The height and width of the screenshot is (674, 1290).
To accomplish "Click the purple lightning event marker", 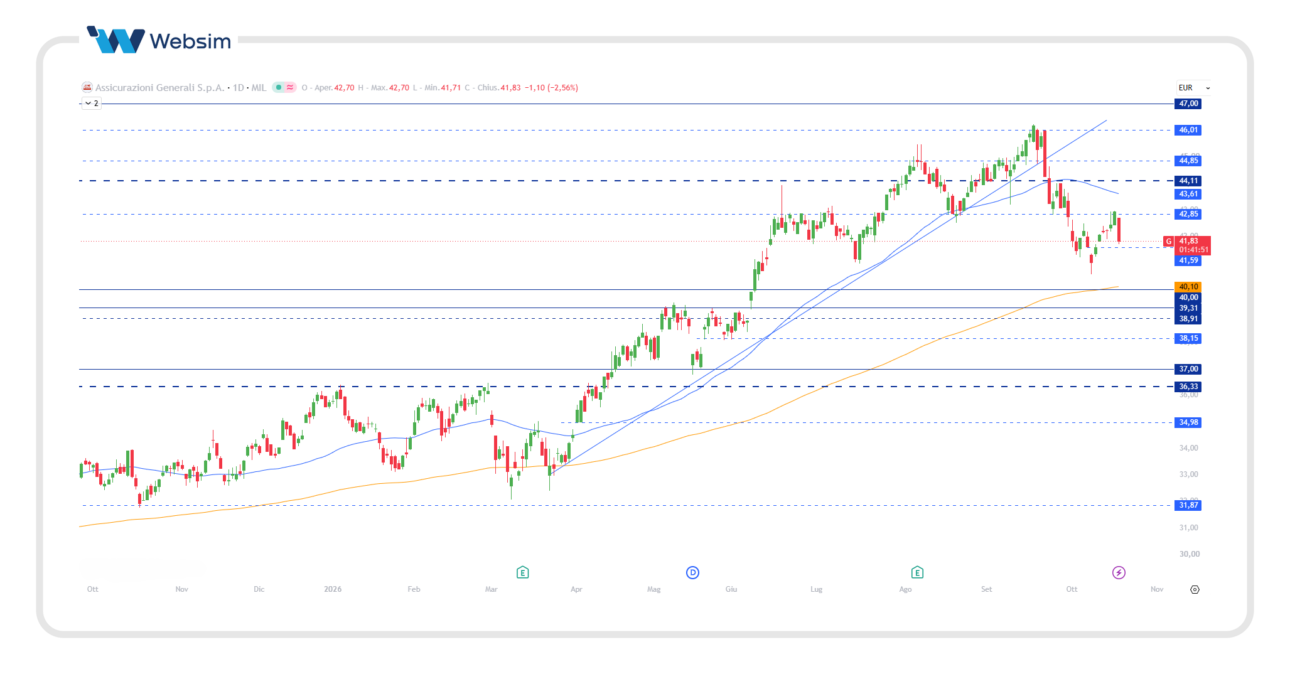I will point(1119,572).
